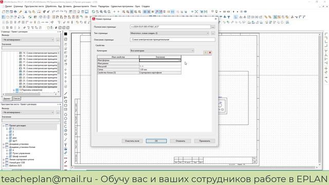Select 'plan' item in layout space tree
This screenshot has width=329, height=185.
tap(14, 138)
